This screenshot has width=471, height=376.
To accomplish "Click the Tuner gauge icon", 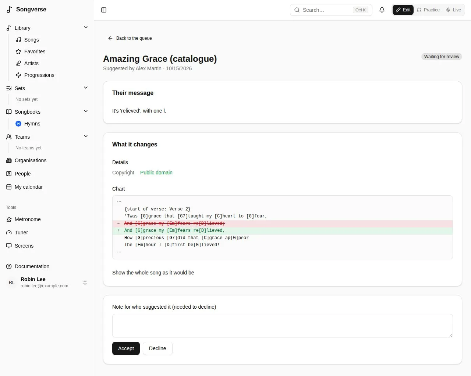I will point(9,233).
